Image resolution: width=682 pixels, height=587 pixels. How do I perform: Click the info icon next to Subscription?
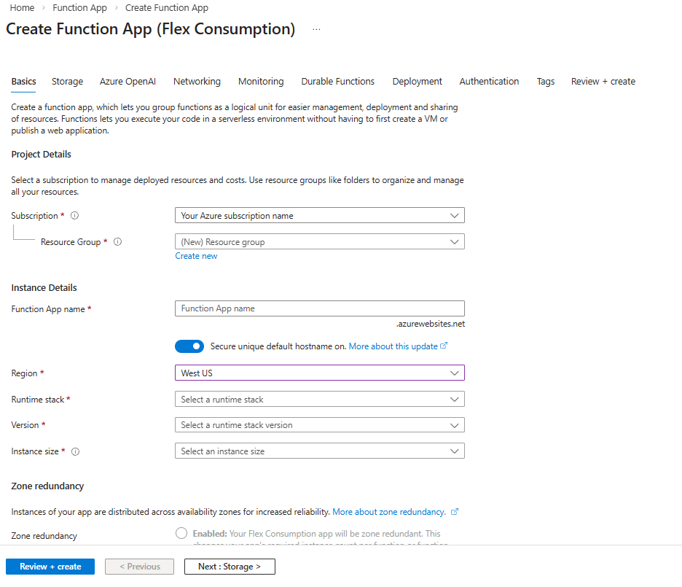coord(74,215)
